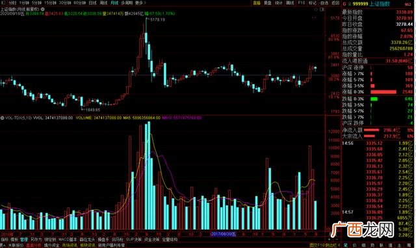This screenshot has height=248, width=416.
Task: Switch to the 30分钟 period tab
Action: 65,3
